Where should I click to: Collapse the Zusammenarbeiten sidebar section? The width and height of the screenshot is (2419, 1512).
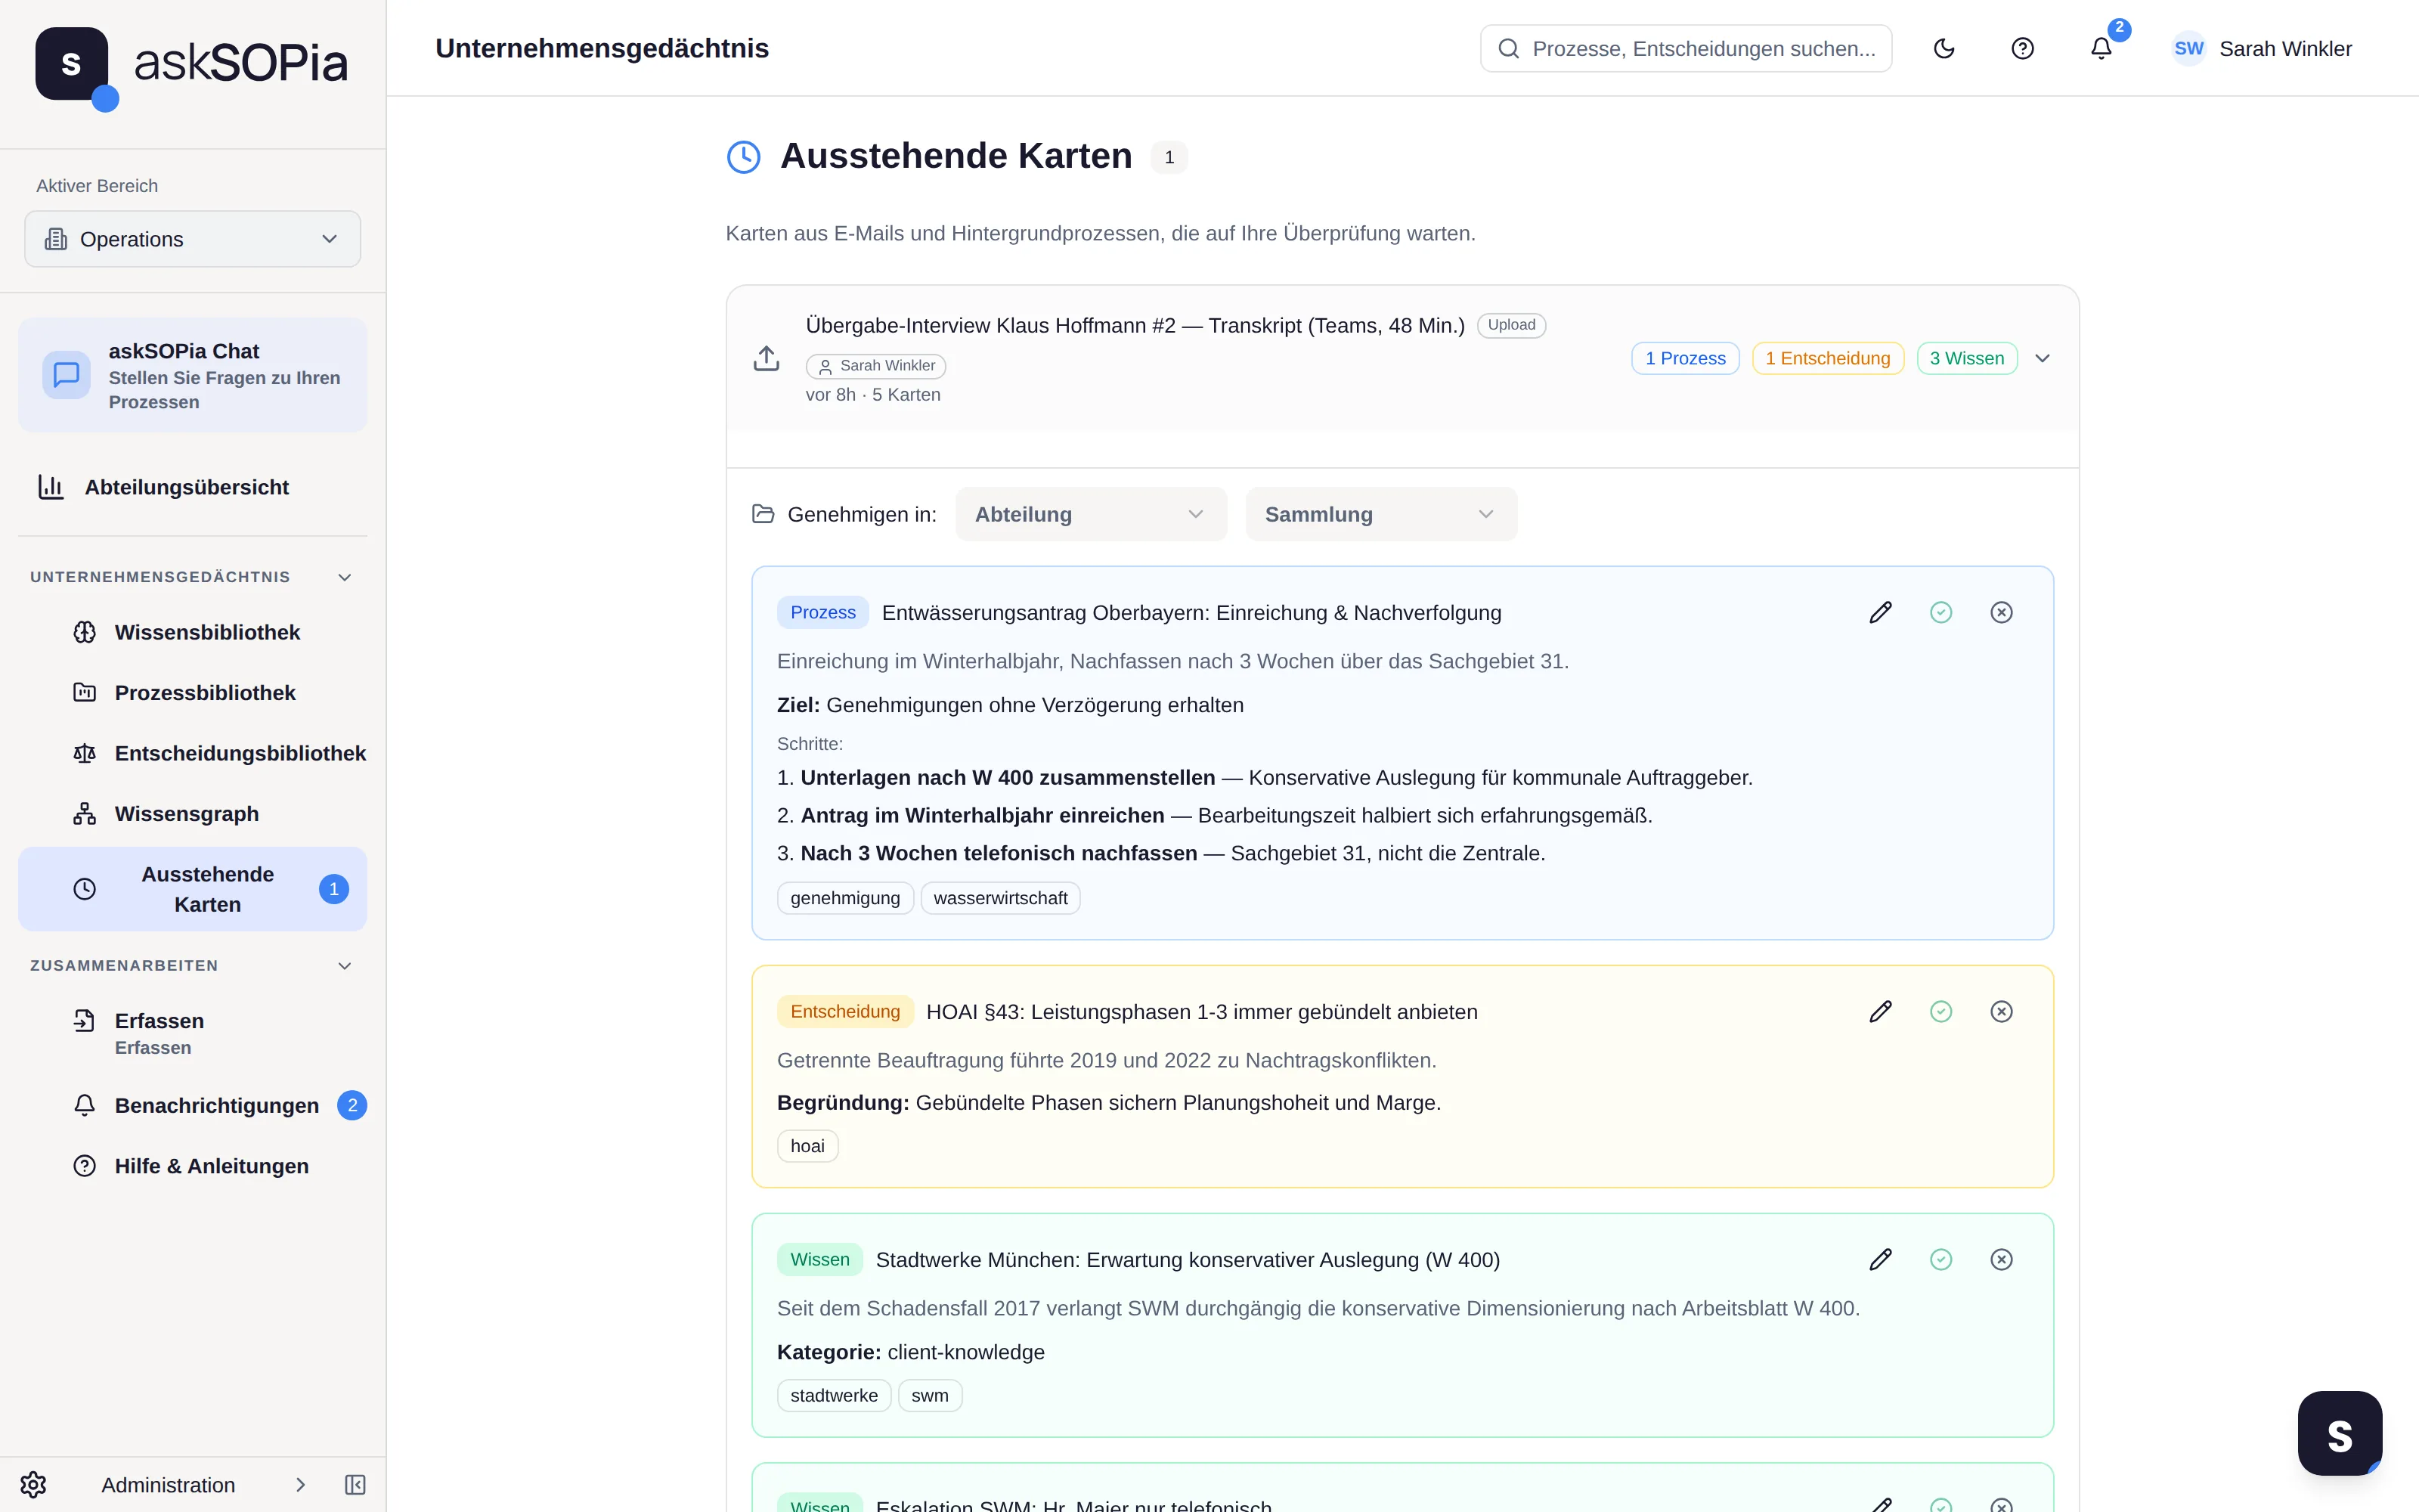(345, 966)
